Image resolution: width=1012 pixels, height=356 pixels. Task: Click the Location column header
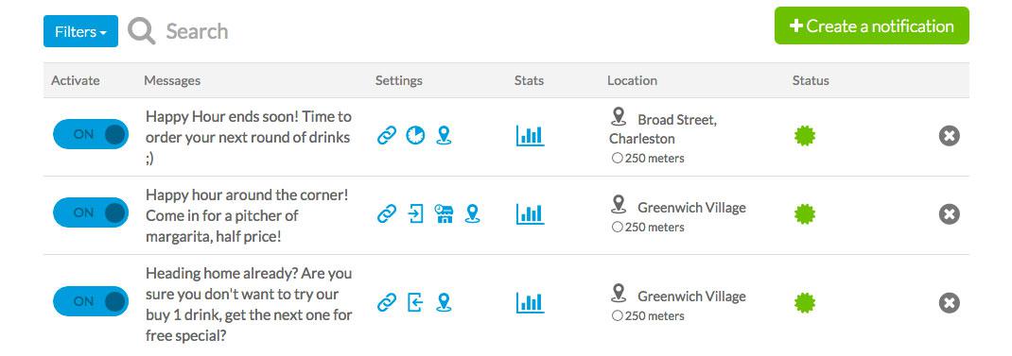click(x=632, y=80)
